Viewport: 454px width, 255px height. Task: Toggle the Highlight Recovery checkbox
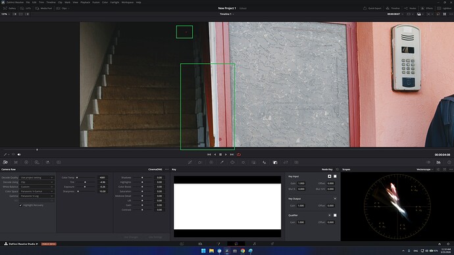(20, 205)
